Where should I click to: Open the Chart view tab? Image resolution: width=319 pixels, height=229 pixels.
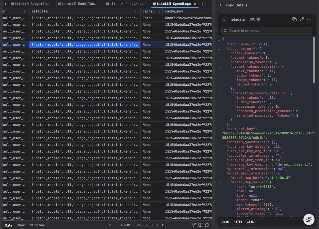click(x=21, y=225)
